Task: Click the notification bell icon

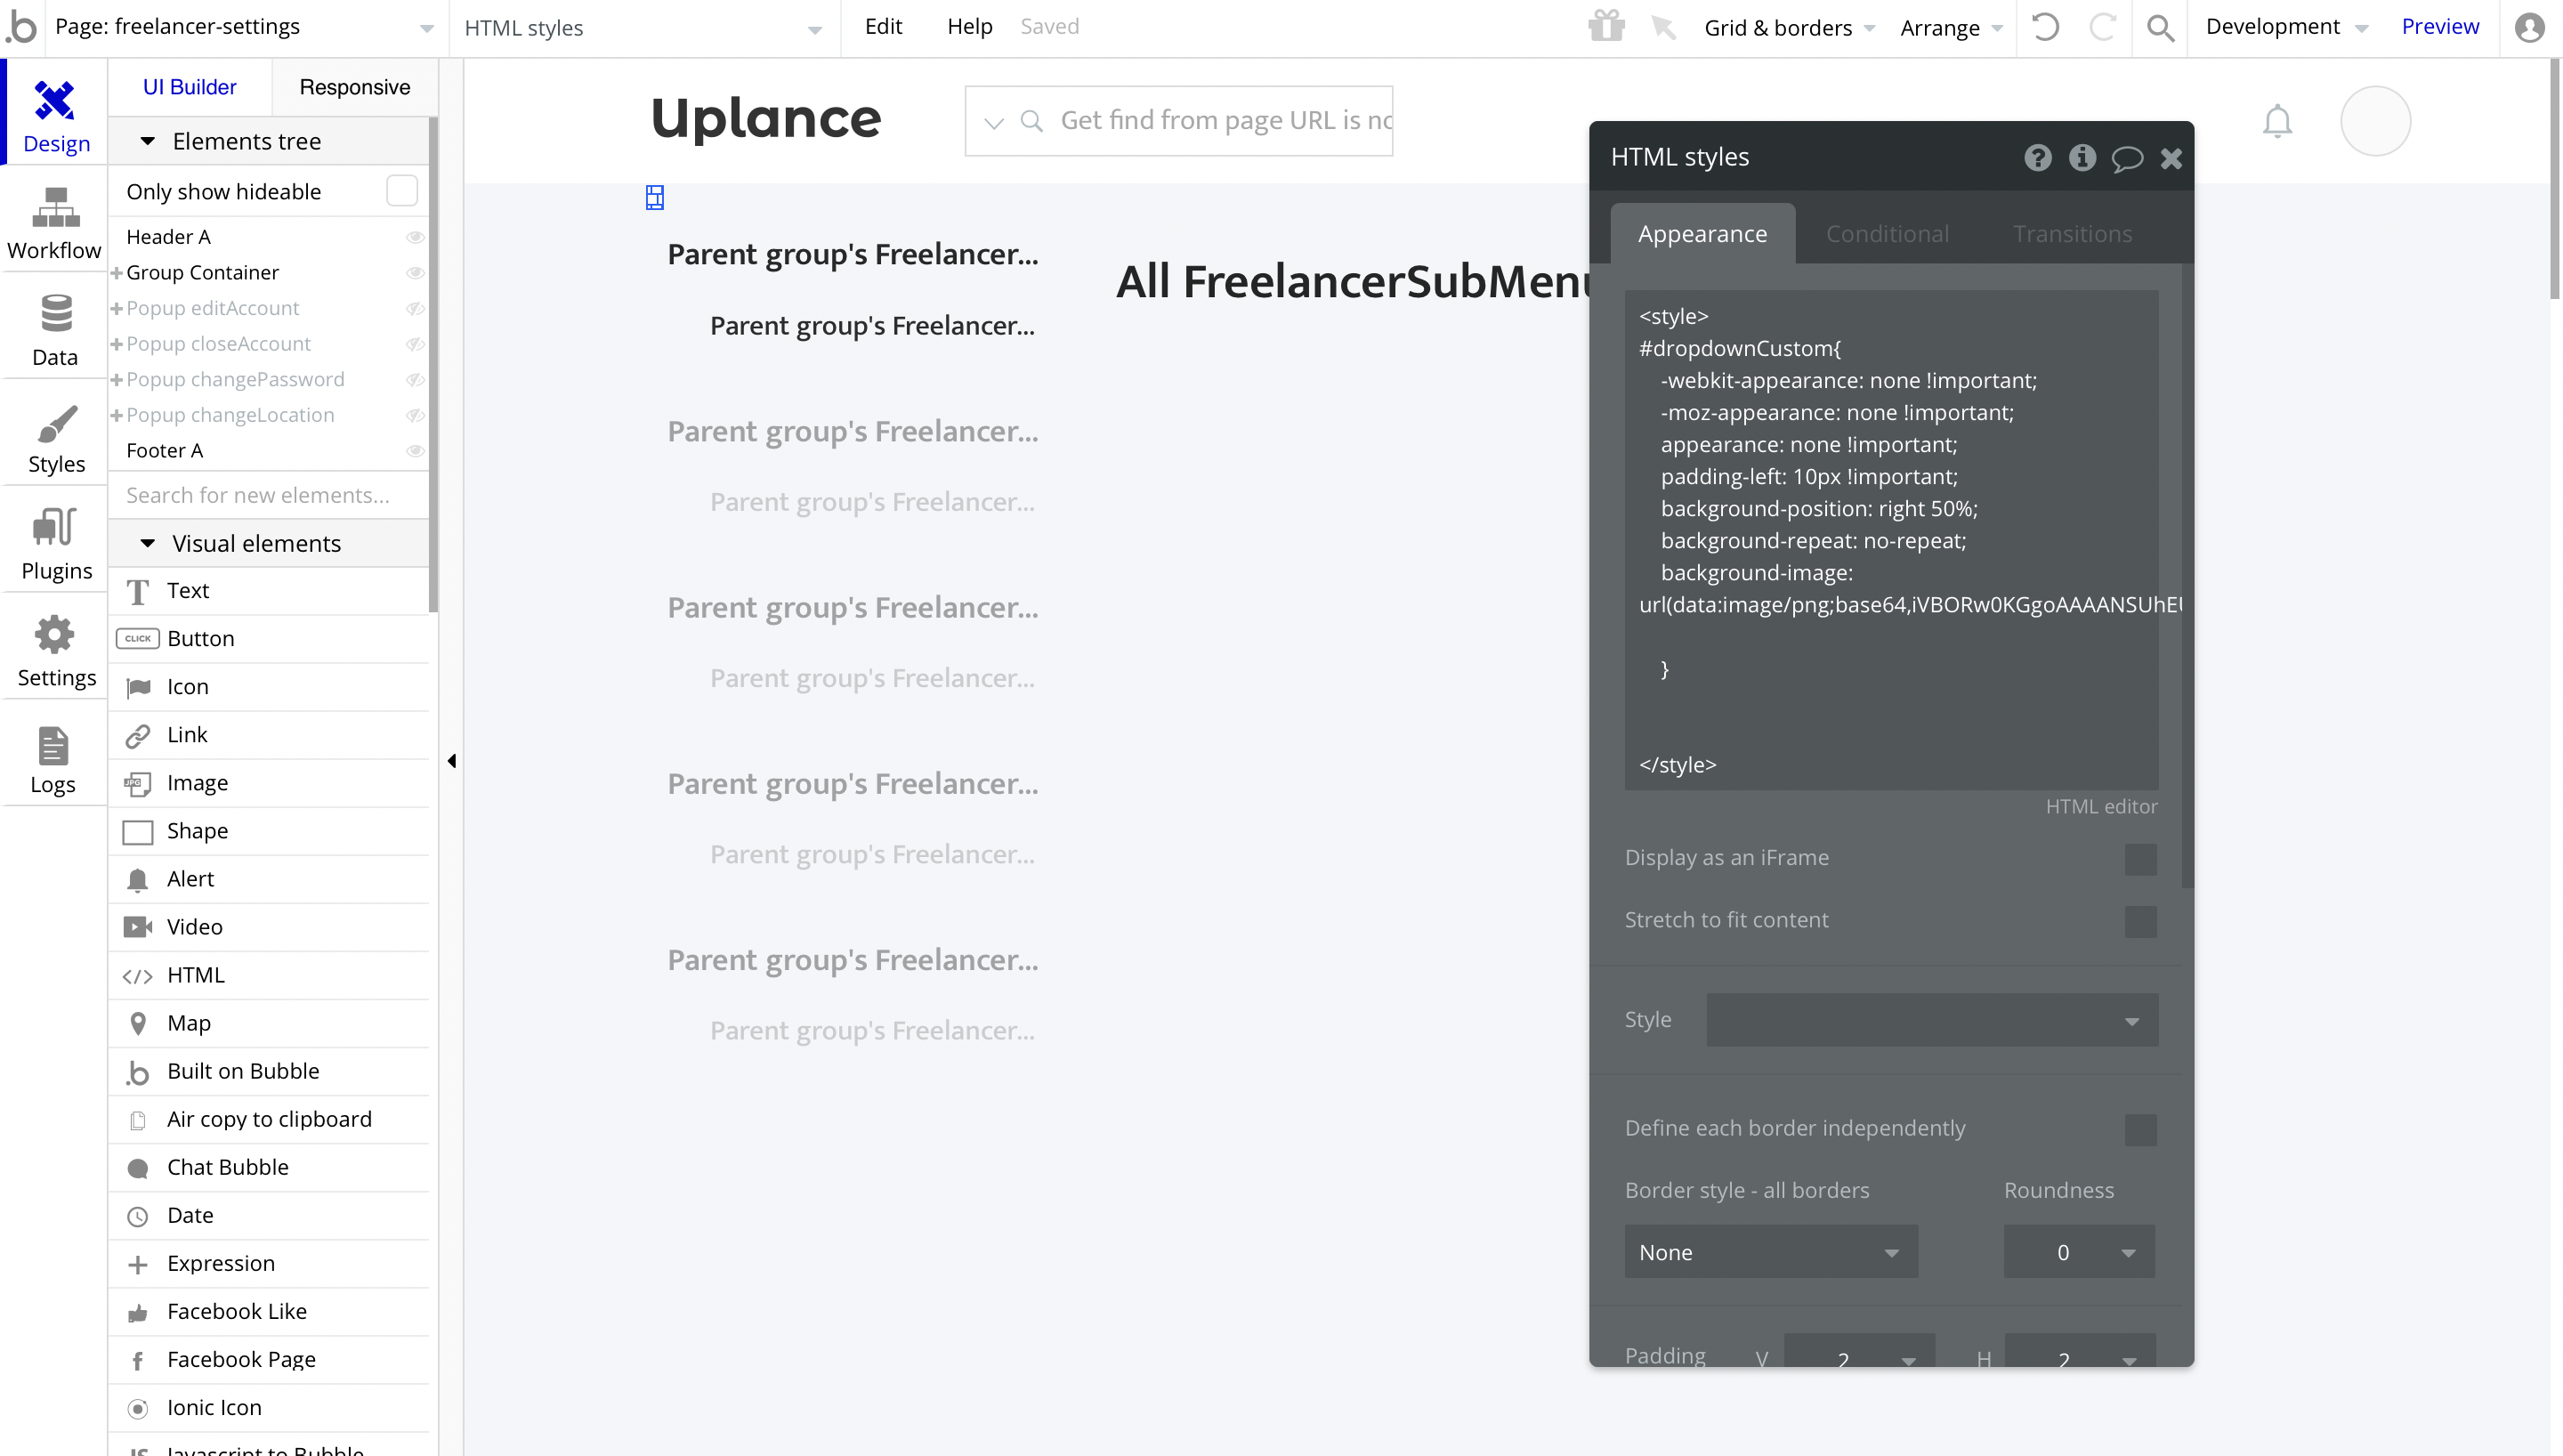Action: click(x=2277, y=121)
